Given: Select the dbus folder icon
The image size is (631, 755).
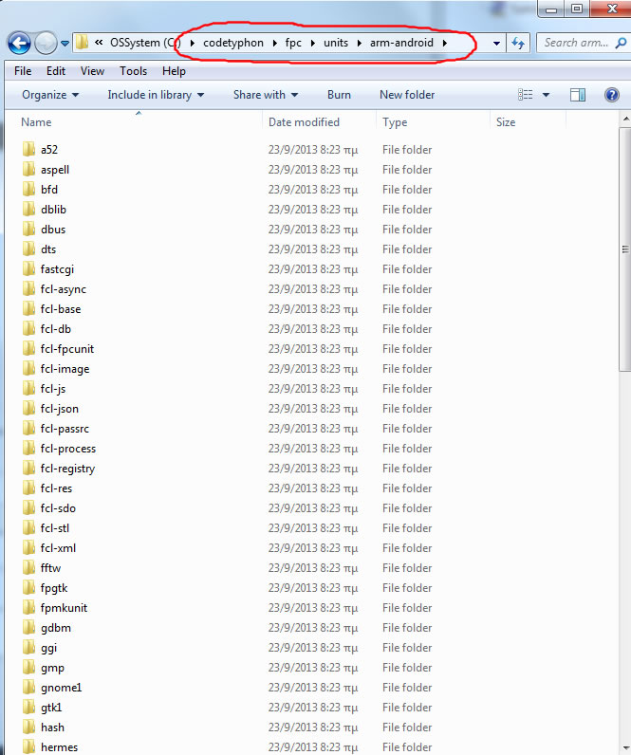Looking at the screenshot, I should tap(28, 229).
